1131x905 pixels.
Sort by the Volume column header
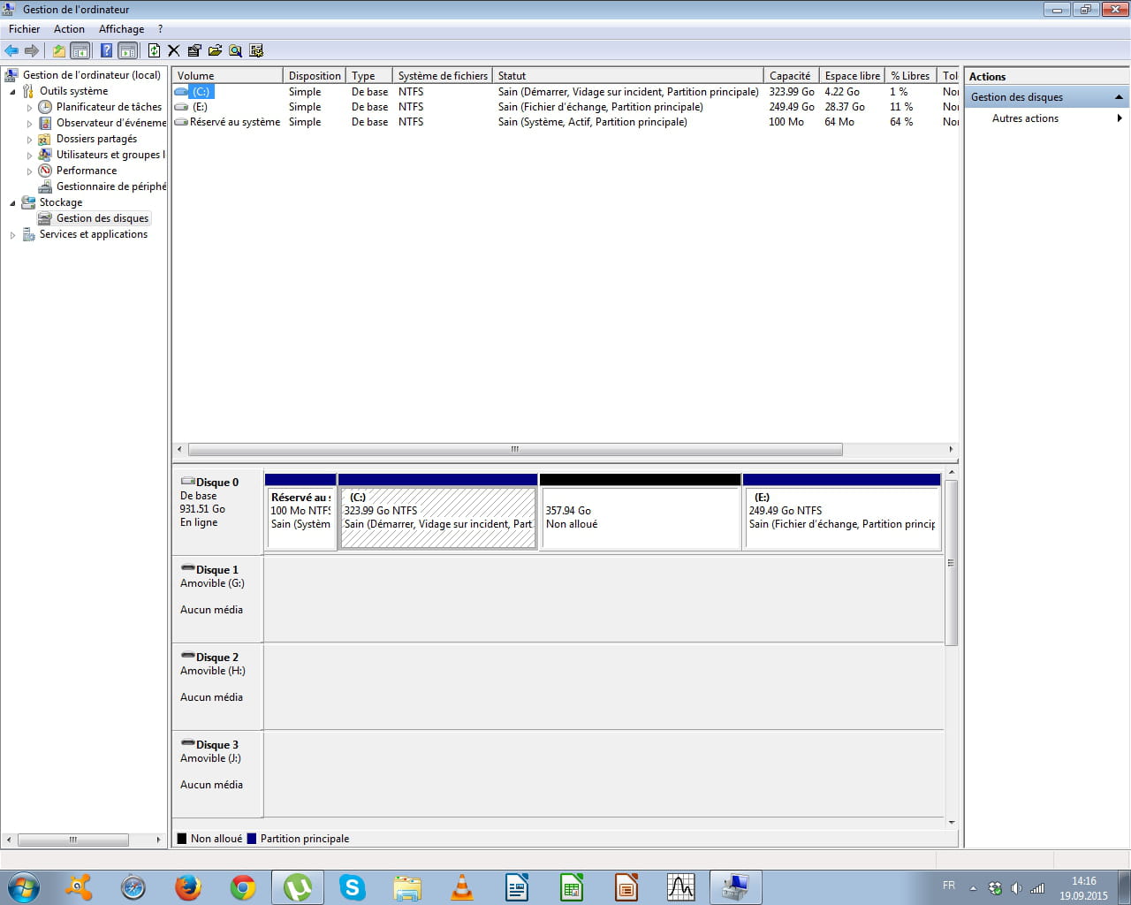[227, 76]
